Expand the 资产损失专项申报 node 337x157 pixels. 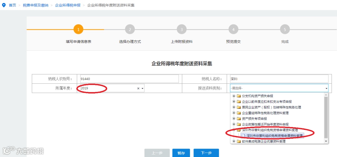click(234, 118)
